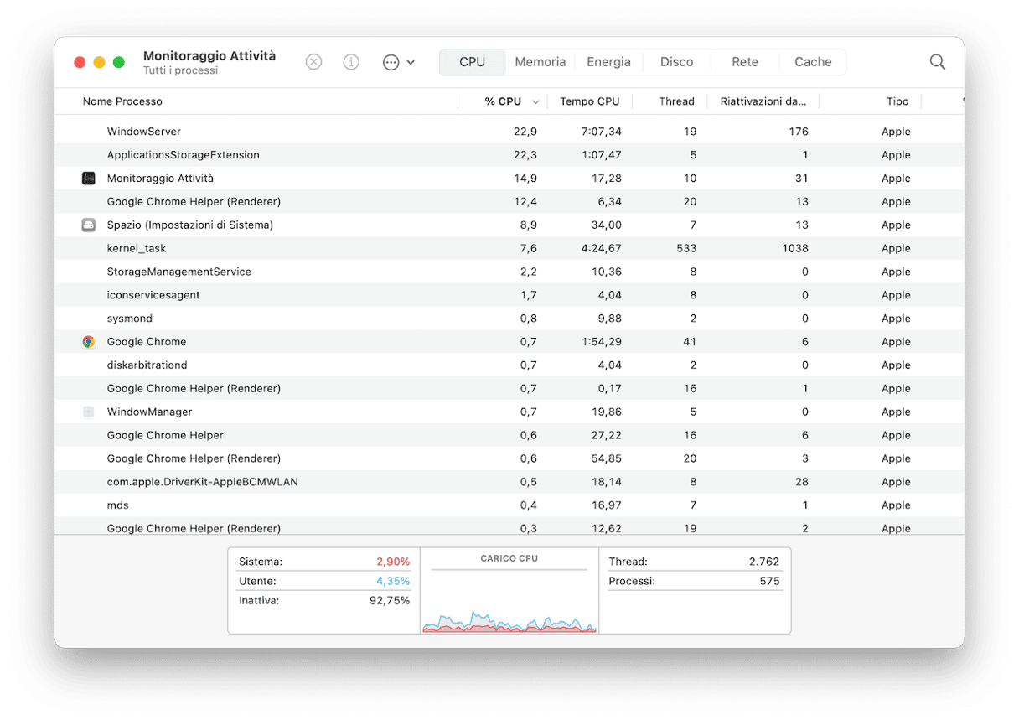Click the 7:07,34 CPU time cell
This screenshot has height=720, width=1019.
[602, 132]
